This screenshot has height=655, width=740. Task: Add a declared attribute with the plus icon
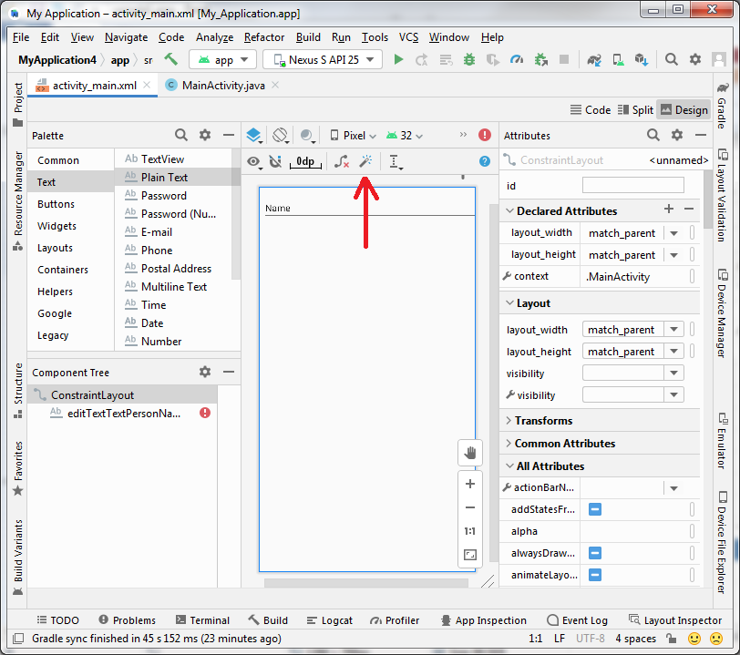(669, 209)
